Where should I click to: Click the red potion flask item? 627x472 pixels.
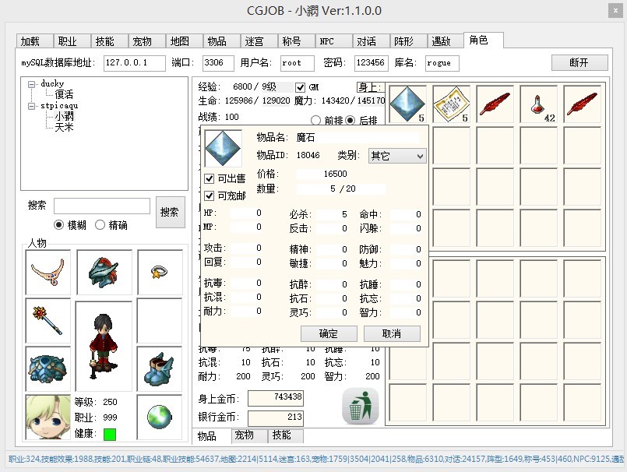[537, 104]
